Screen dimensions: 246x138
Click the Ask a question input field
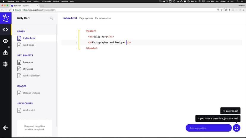click(x=208, y=128)
